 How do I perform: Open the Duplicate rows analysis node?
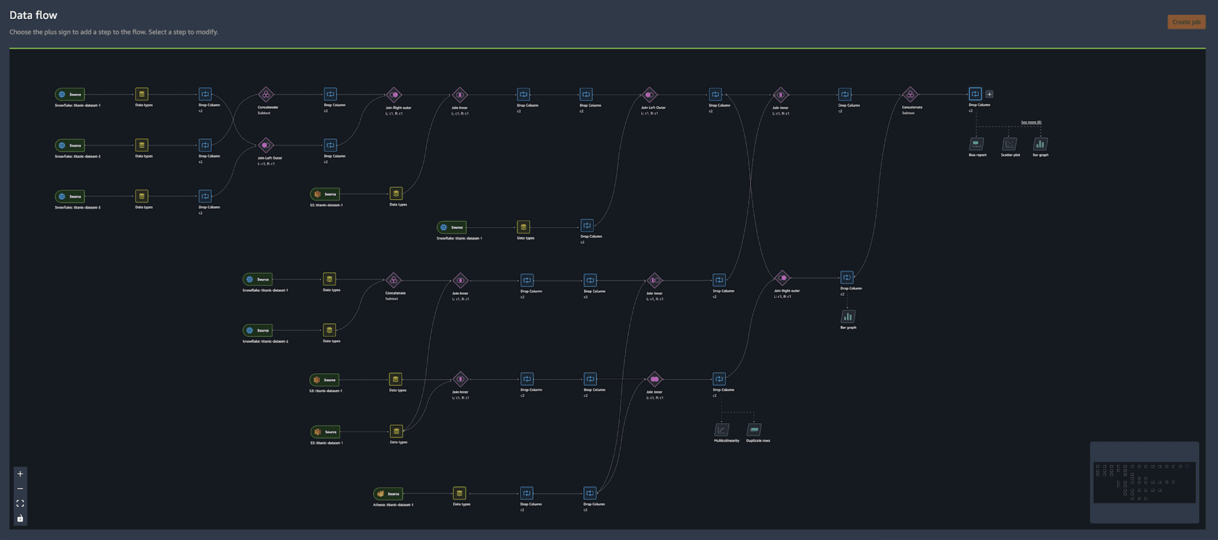pyautogui.click(x=754, y=430)
